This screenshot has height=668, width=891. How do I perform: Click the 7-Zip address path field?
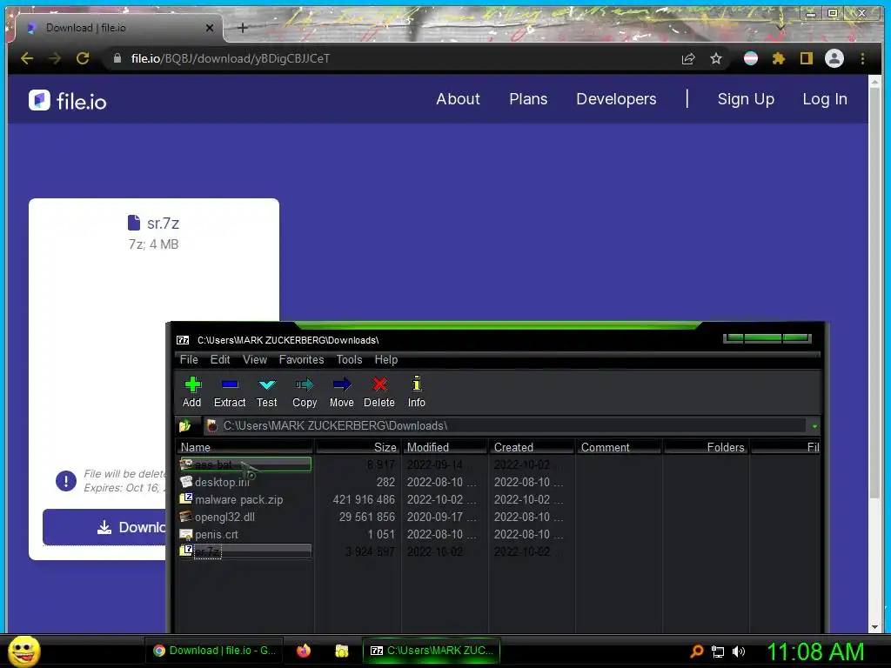click(x=506, y=425)
